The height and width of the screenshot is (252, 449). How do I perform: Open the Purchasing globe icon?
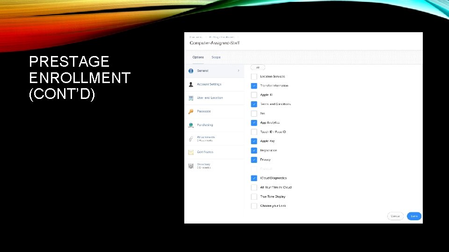coord(191,125)
